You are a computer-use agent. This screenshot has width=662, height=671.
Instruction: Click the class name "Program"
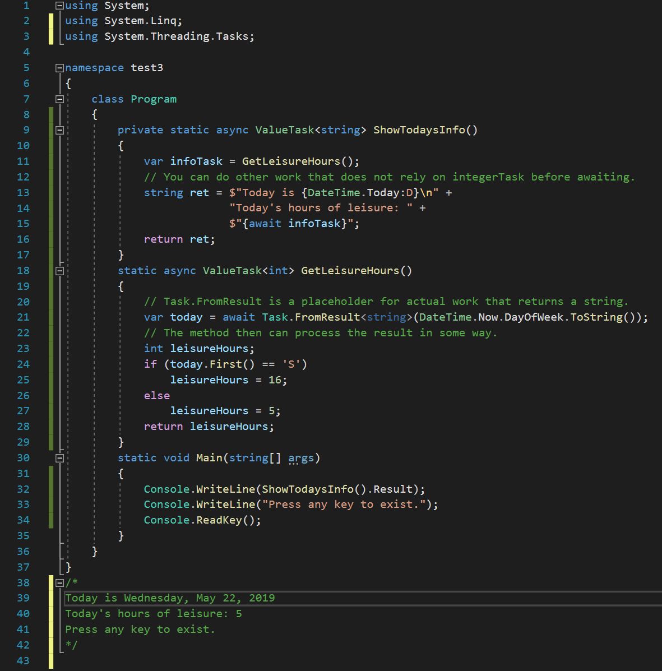coord(153,99)
